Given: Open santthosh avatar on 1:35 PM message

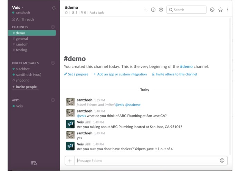Looking at the screenshot, I should [70, 102].
